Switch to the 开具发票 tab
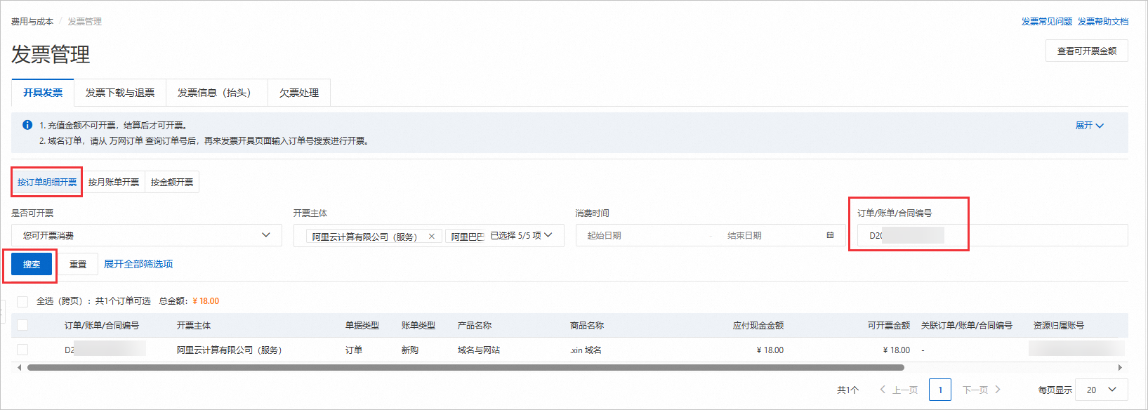Viewport: 1148px width, 410px height. (x=43, y=93)
